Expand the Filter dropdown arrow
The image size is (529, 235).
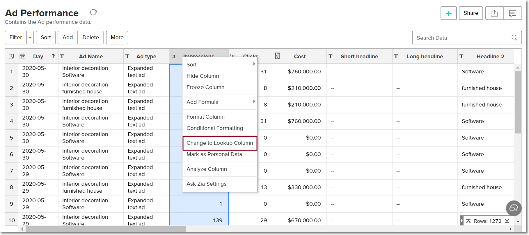pos(30,38)
